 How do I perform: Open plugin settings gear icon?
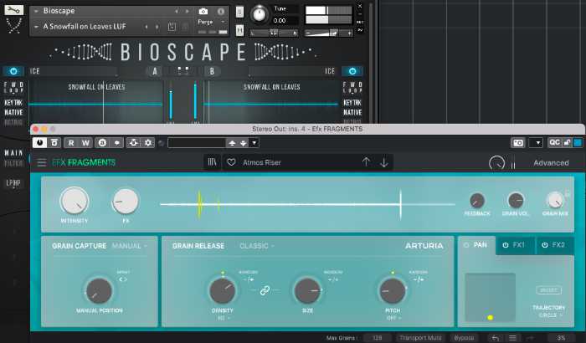(x=148, y=143)
